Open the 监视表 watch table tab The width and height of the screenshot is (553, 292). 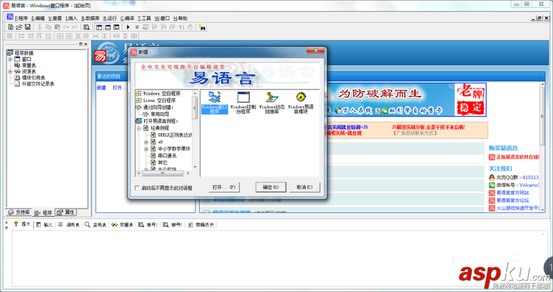point(95,225)
